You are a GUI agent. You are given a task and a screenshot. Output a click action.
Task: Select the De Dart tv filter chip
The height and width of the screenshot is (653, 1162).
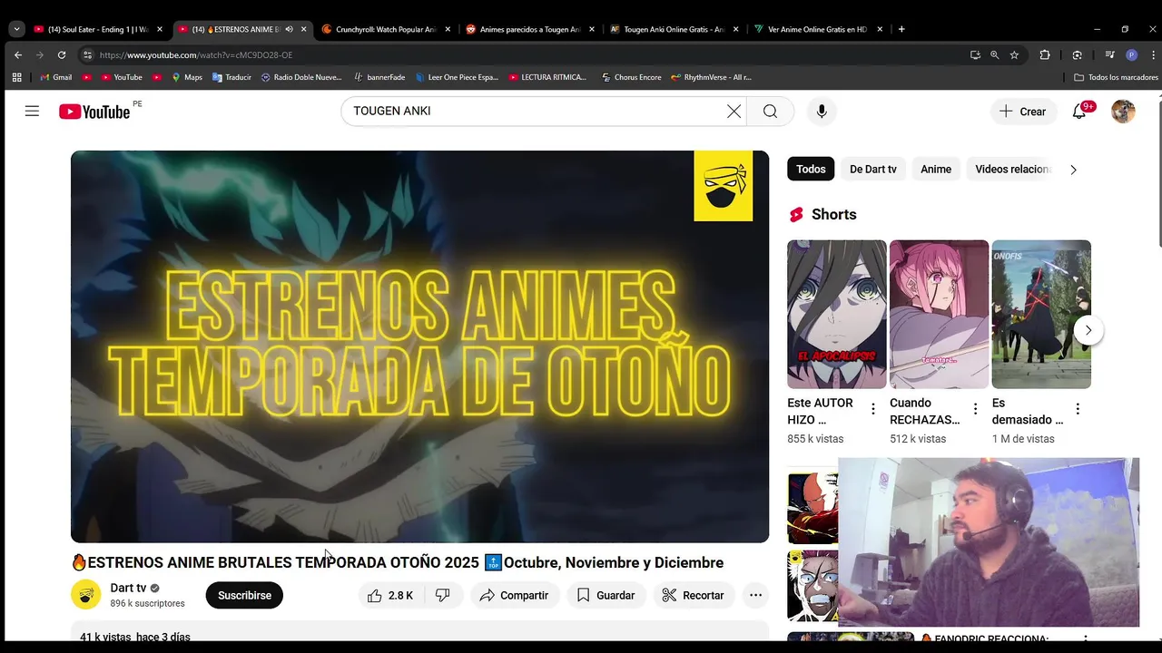pyautogui.click(x=873, y=169)
